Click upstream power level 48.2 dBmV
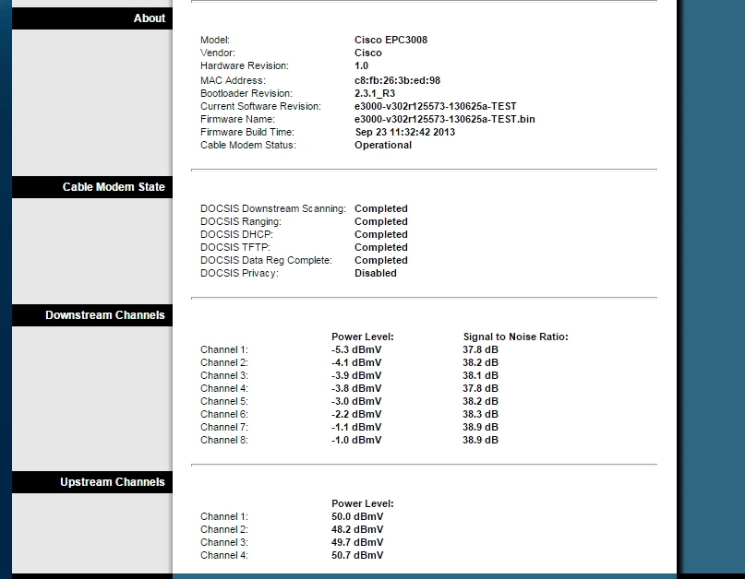The width and height of the screenshot is (745, 579). coord(357,529)
